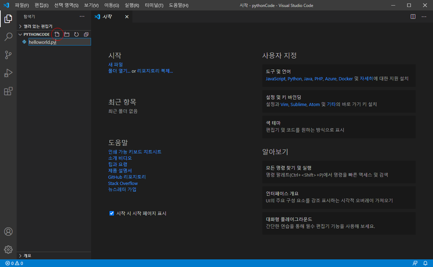433x267 pixels.
Task: Open the 편집(E) menu
Action: click(42, 5)
